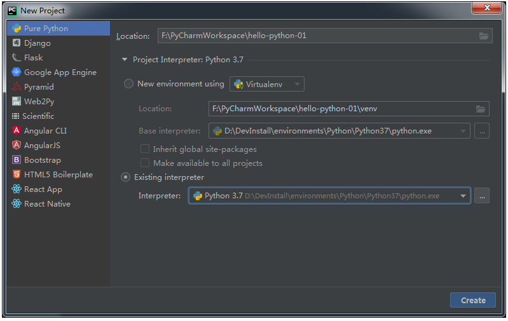Enable Inherit global site-packages checkbox
The width and height of the screenshot is (508, 321).
(145, 149)
